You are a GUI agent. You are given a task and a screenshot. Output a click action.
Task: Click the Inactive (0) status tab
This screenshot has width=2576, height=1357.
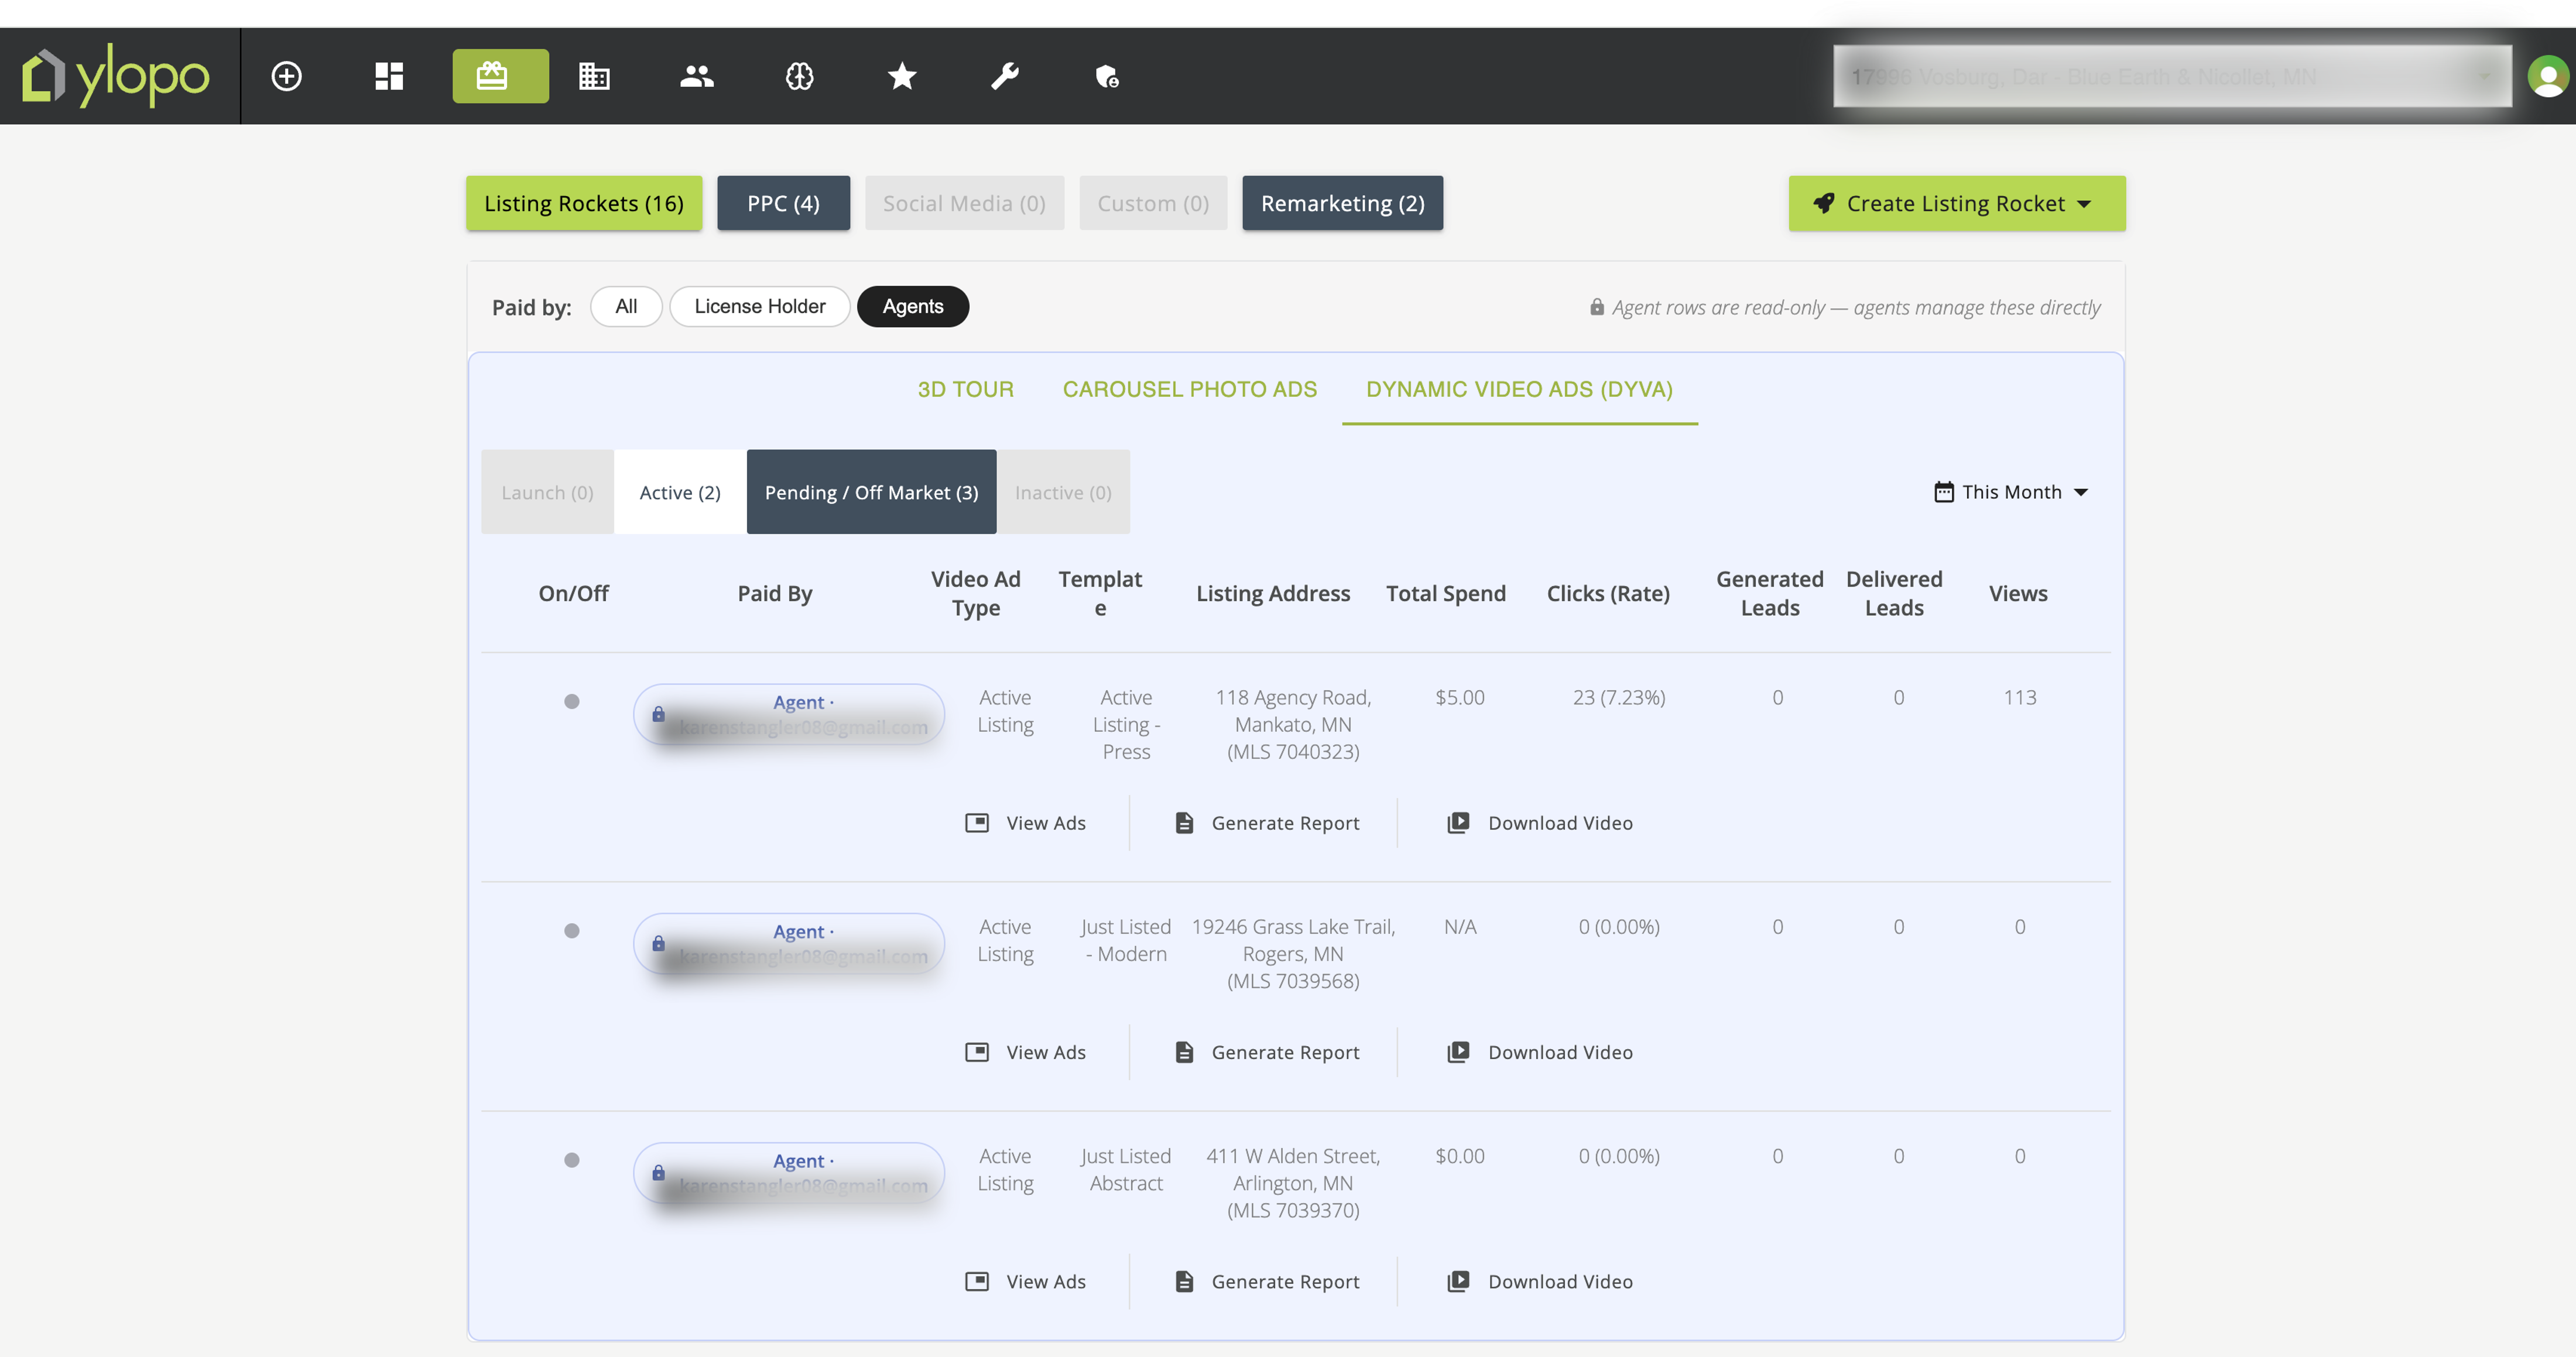point(1063,492)
